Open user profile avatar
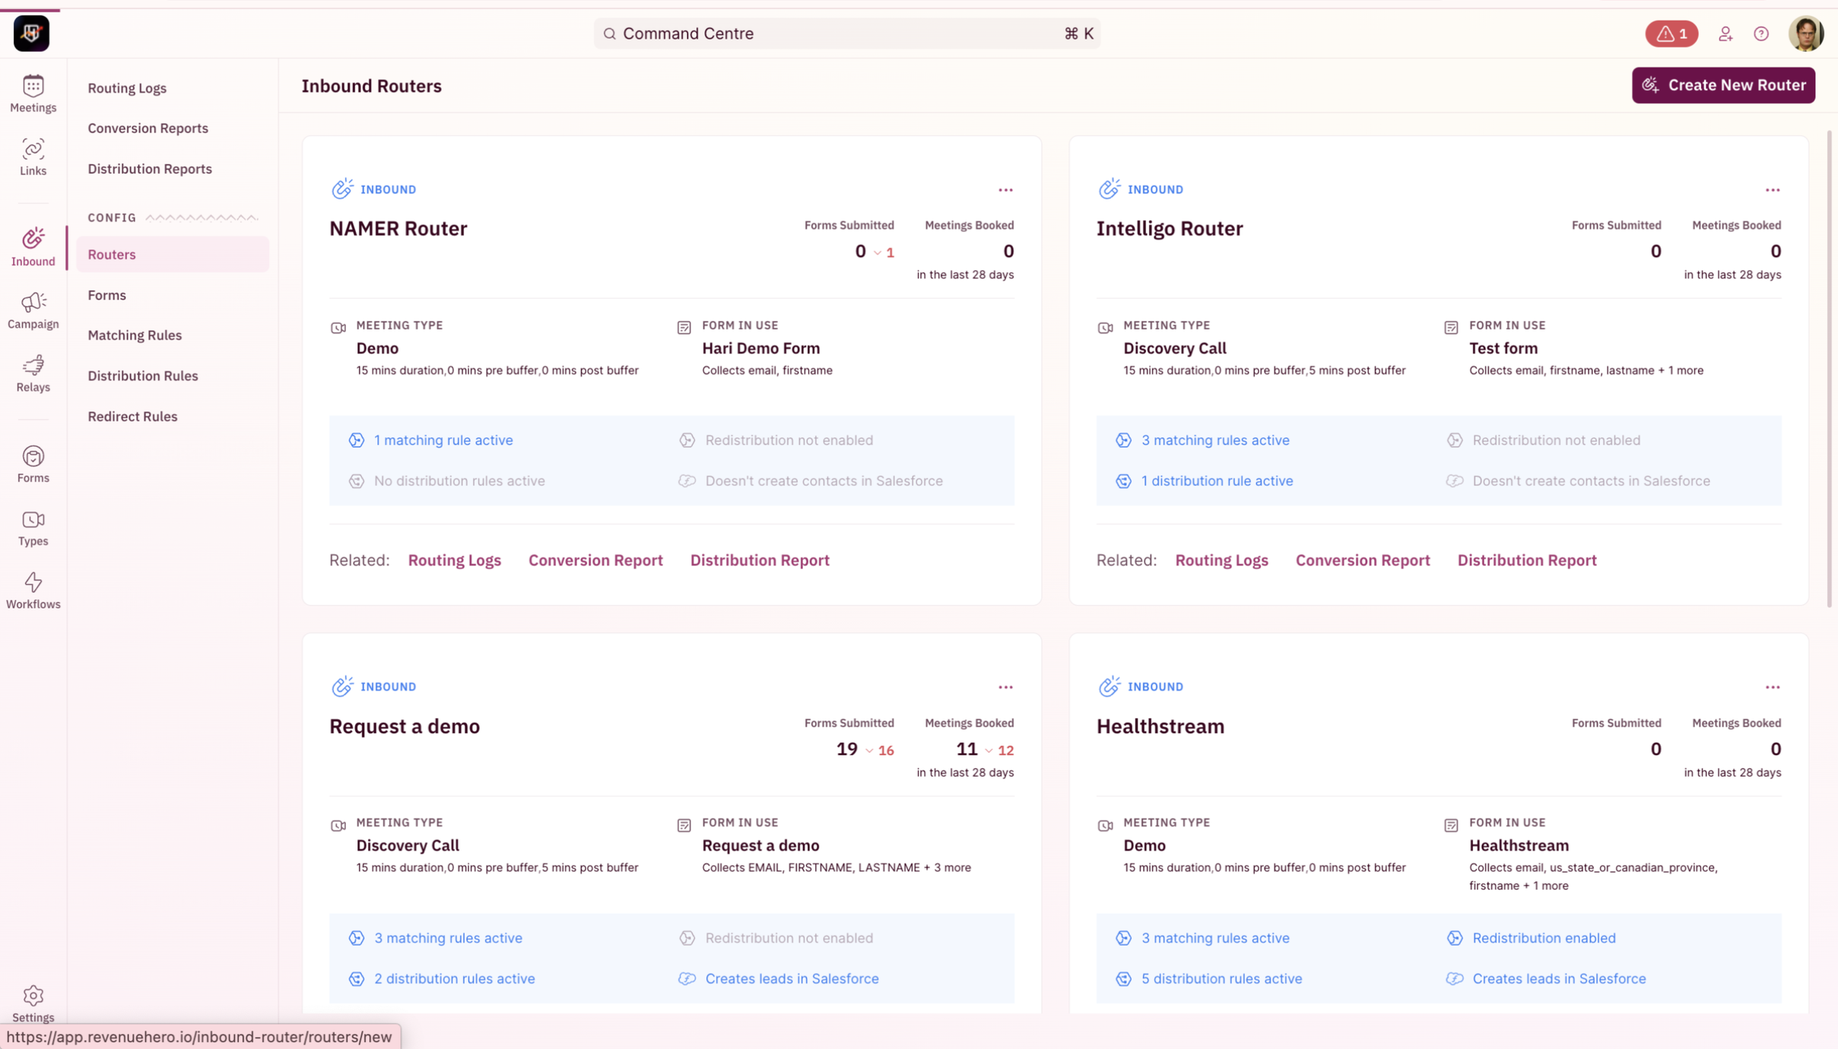Screen dimensions: 1838x1049 pyautogui.click(x=1805, y=33)
